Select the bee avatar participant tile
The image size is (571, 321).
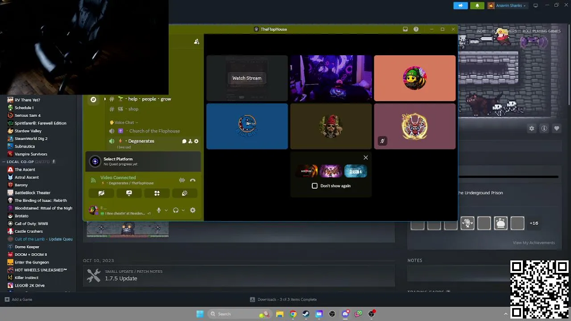[x=415, y=78]
